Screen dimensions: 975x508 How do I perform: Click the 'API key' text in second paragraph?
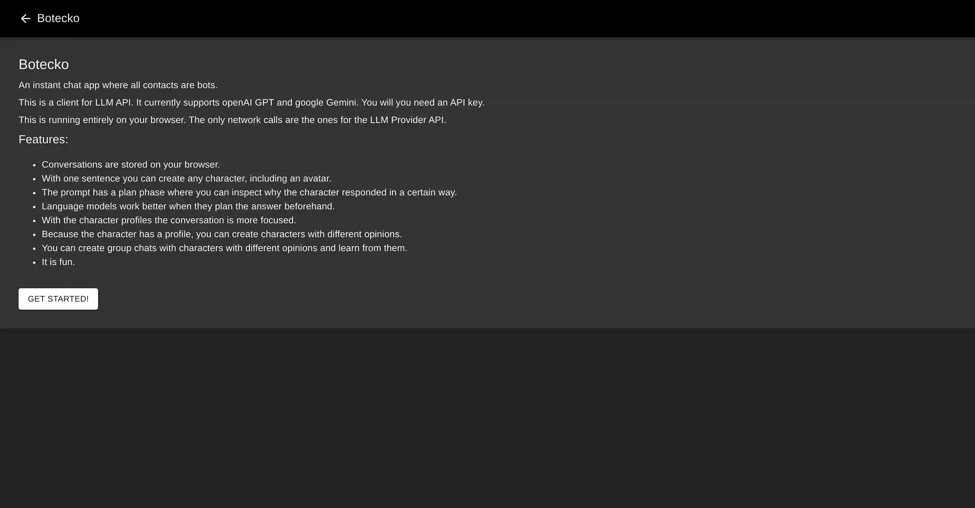(466, 103)
